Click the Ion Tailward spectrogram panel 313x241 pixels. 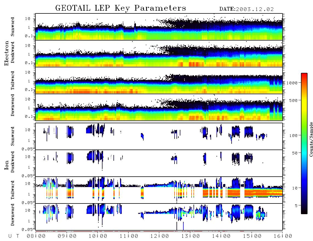tap(159, 190)
